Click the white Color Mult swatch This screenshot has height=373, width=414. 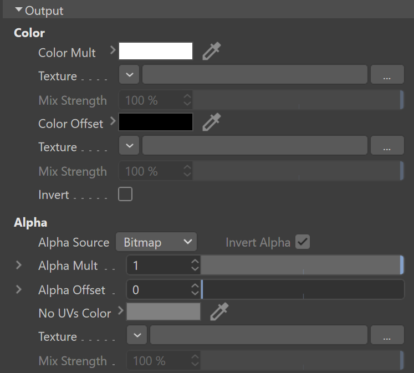(x=156, y=51)
